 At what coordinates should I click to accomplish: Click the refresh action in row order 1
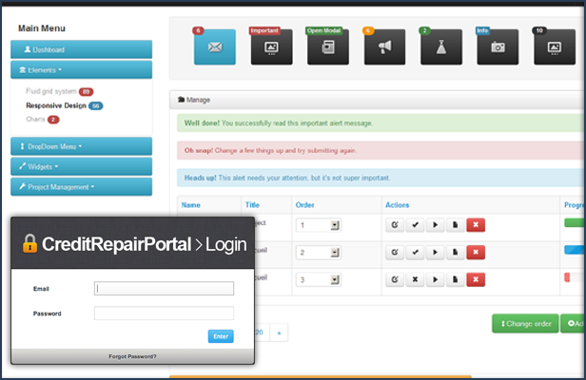pyautogui.click(x=395, y=225)
